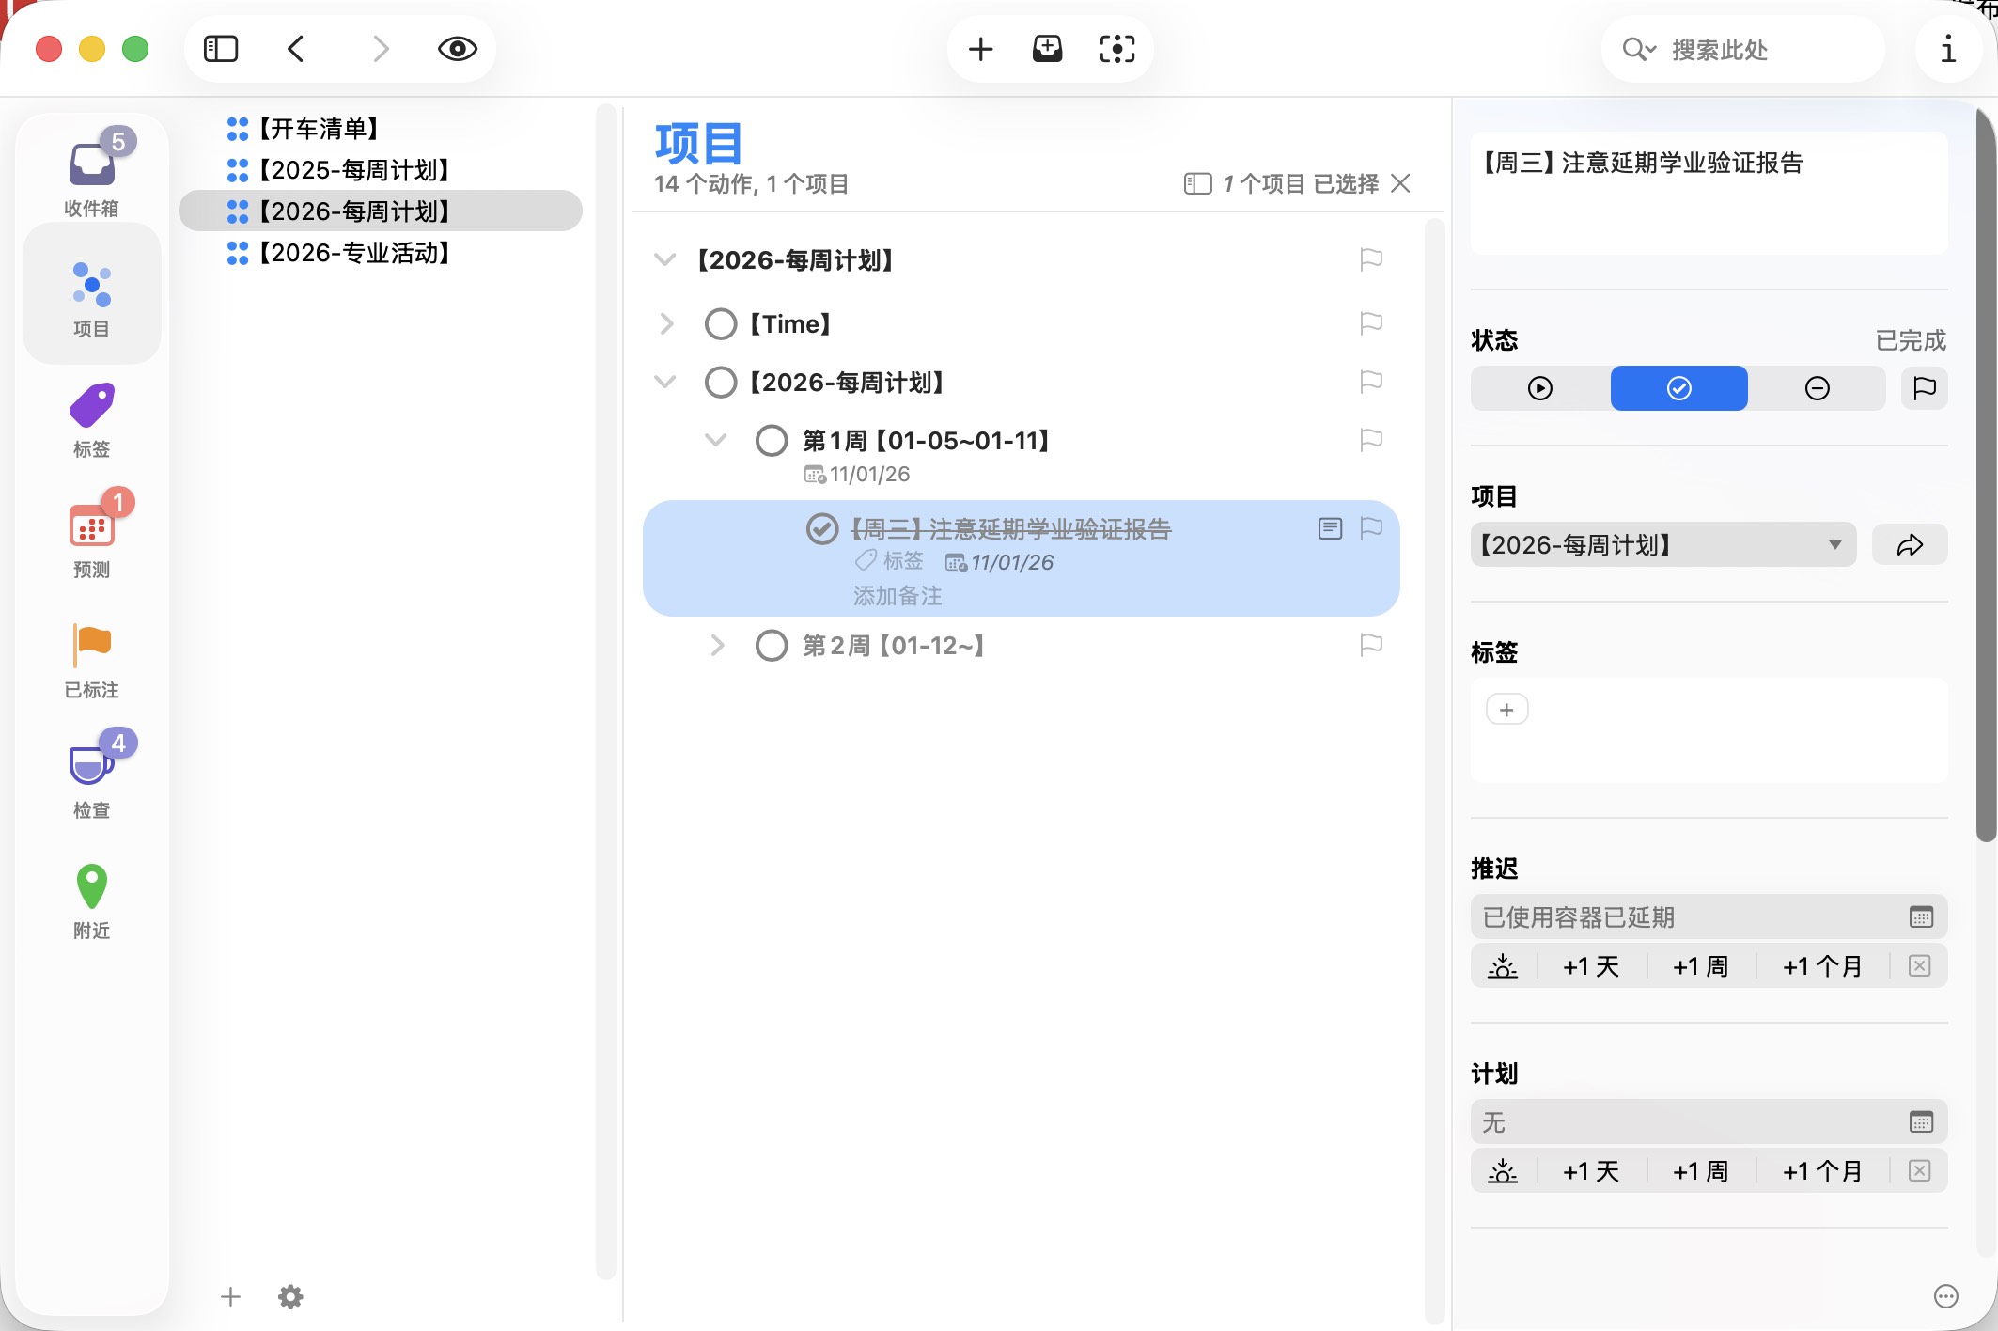Select the 【2026-专业活动】project

pos(356,253)
